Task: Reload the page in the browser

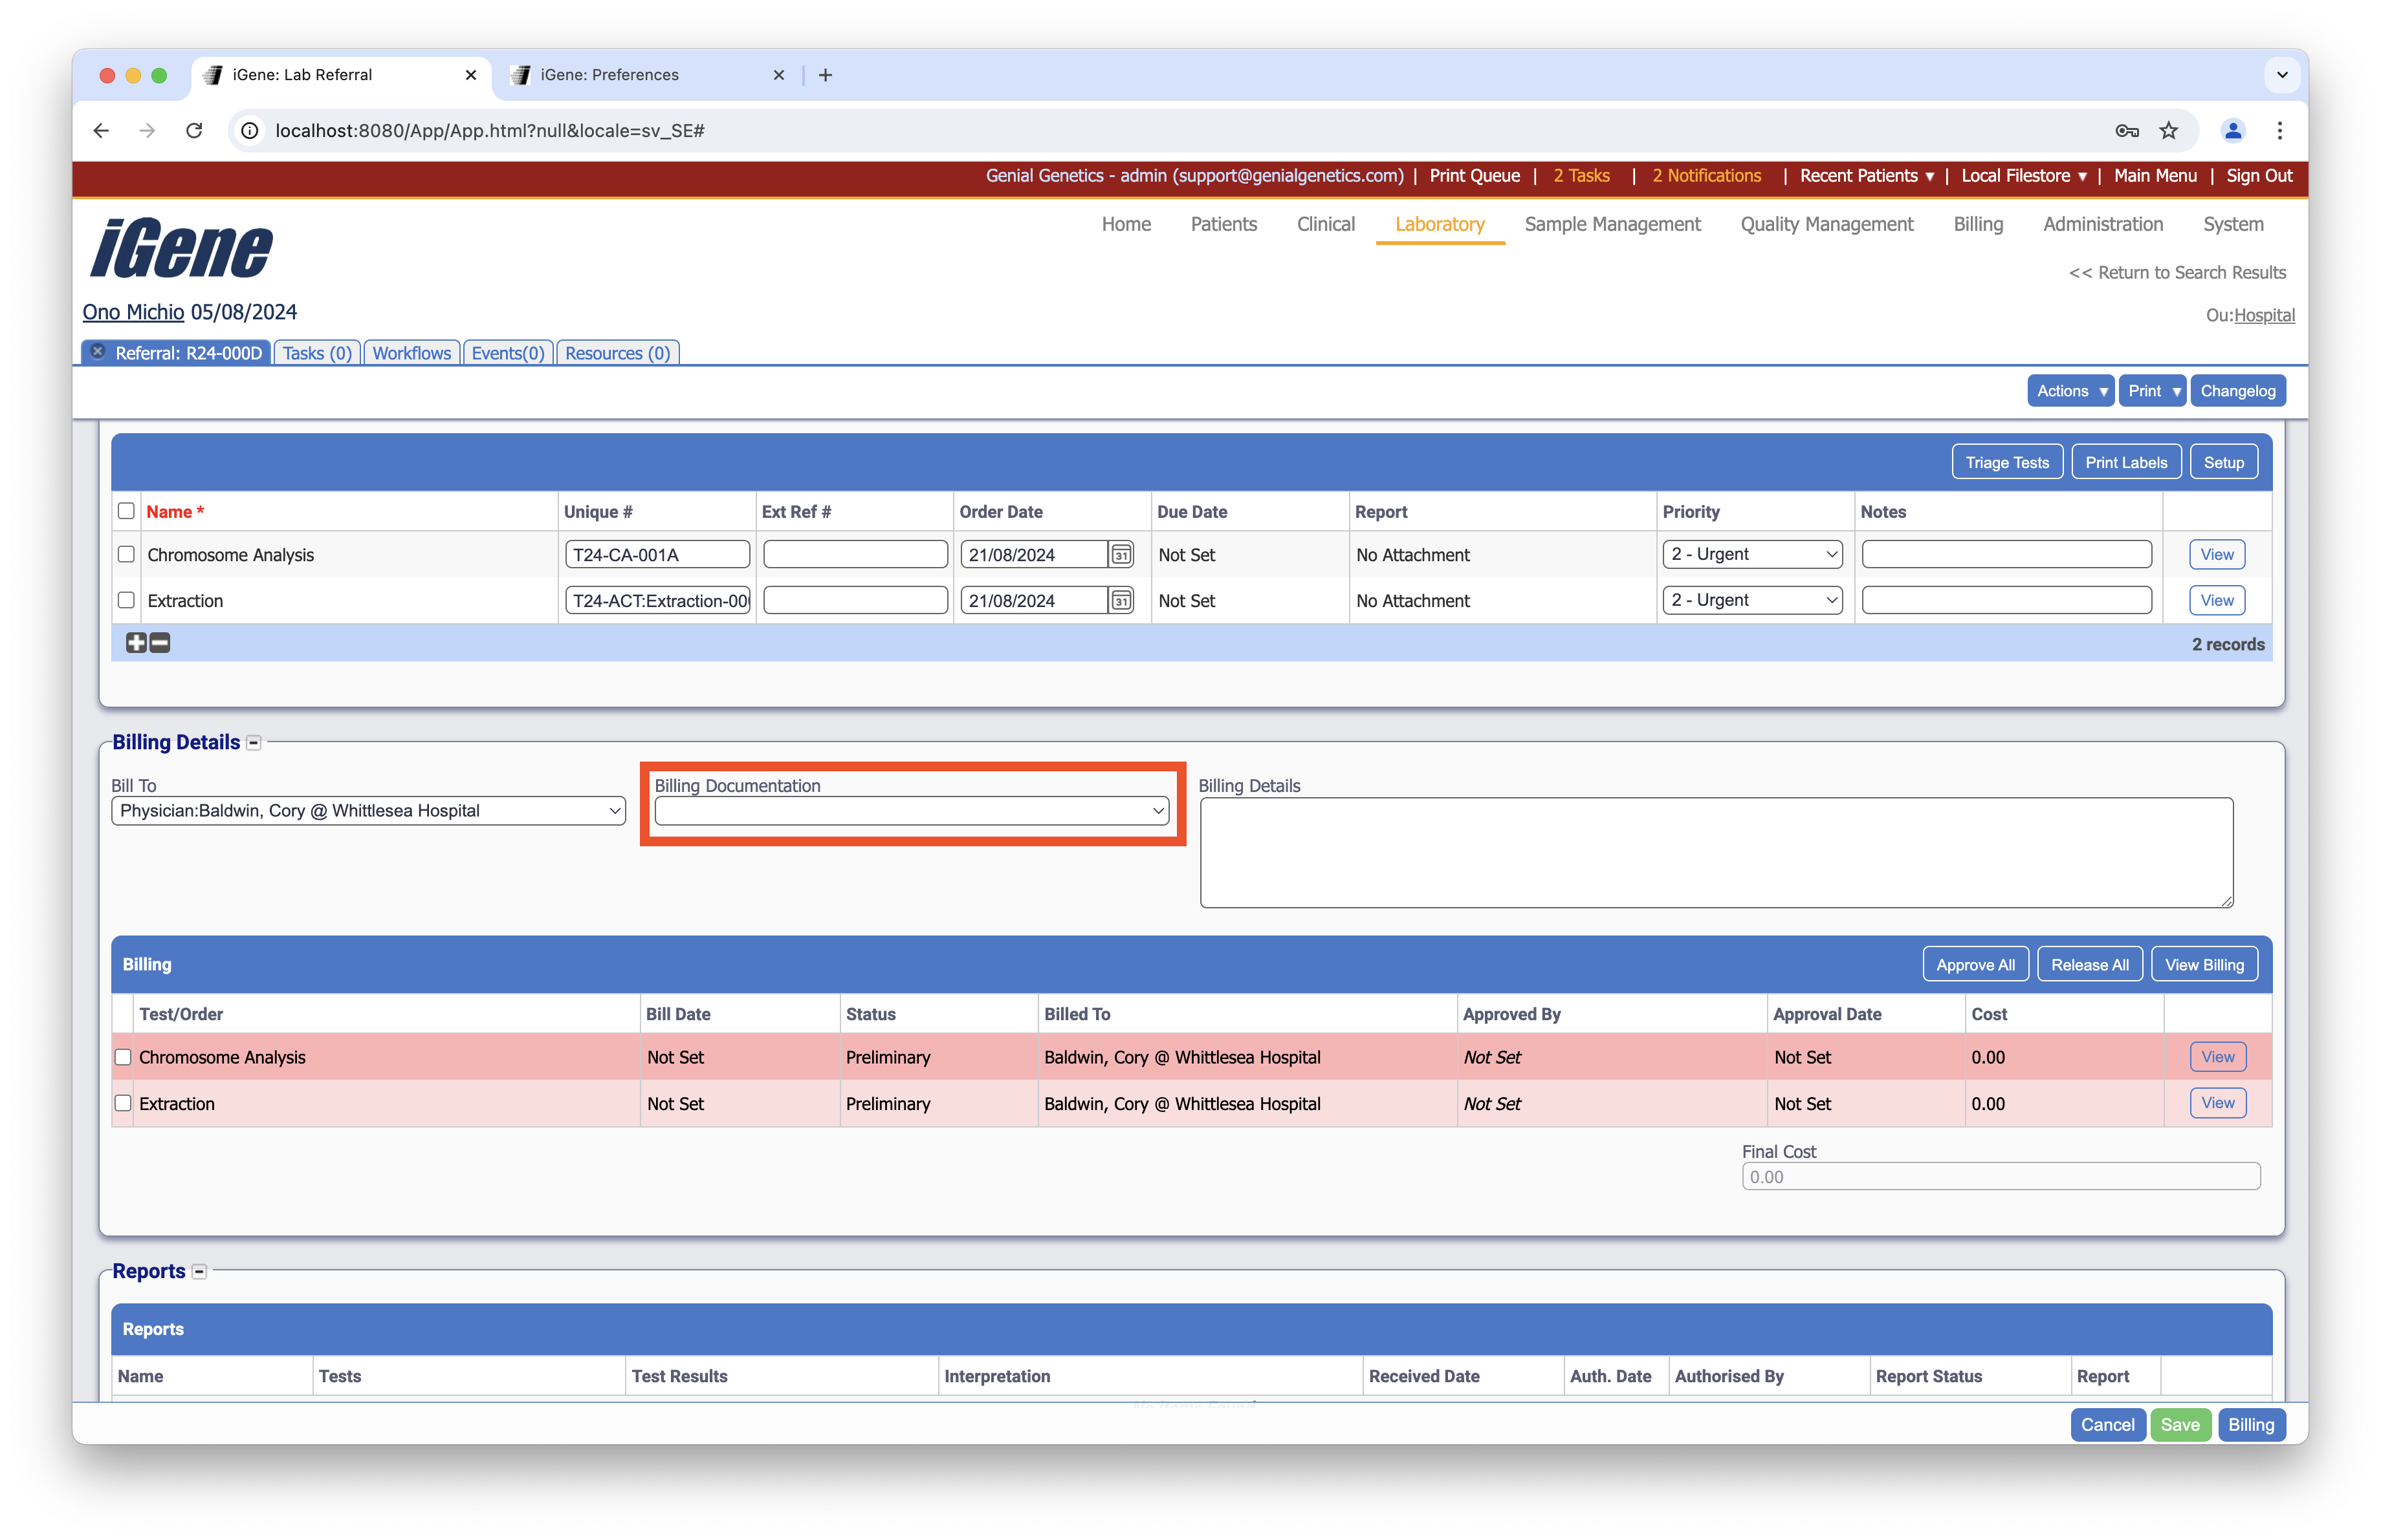Action: (194, 131)
